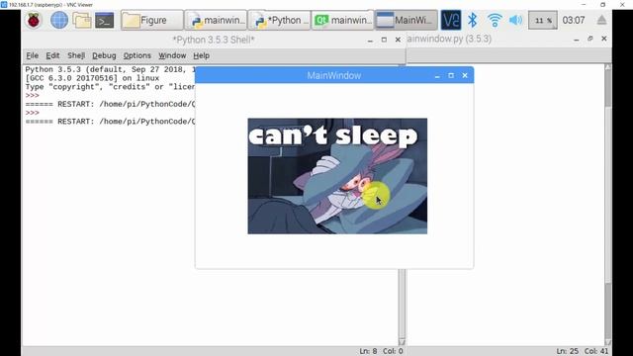This screenshot has height=356, width=633.
Task: Launch the terminal from the panel
Action: [105, 20]
